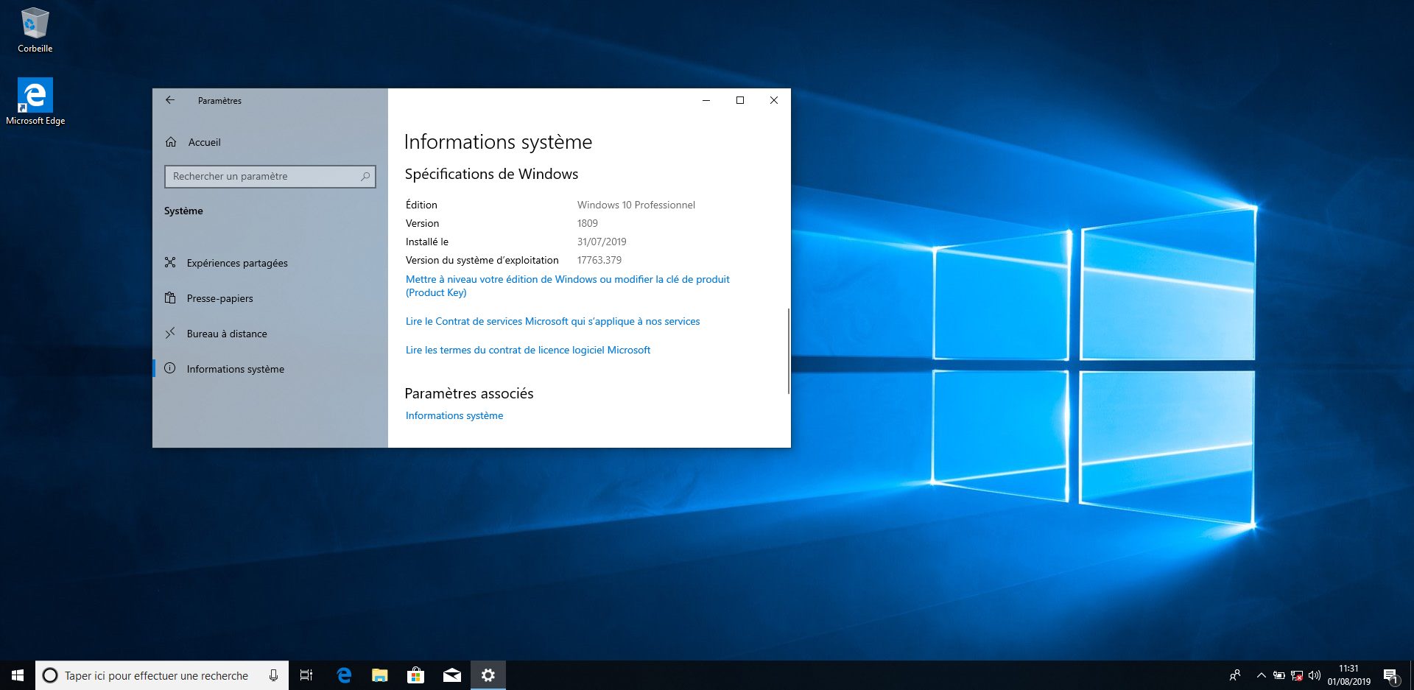Open the Mail app from the taskbar
Viewport: 1414px width, 690px height.
[452, 675]
